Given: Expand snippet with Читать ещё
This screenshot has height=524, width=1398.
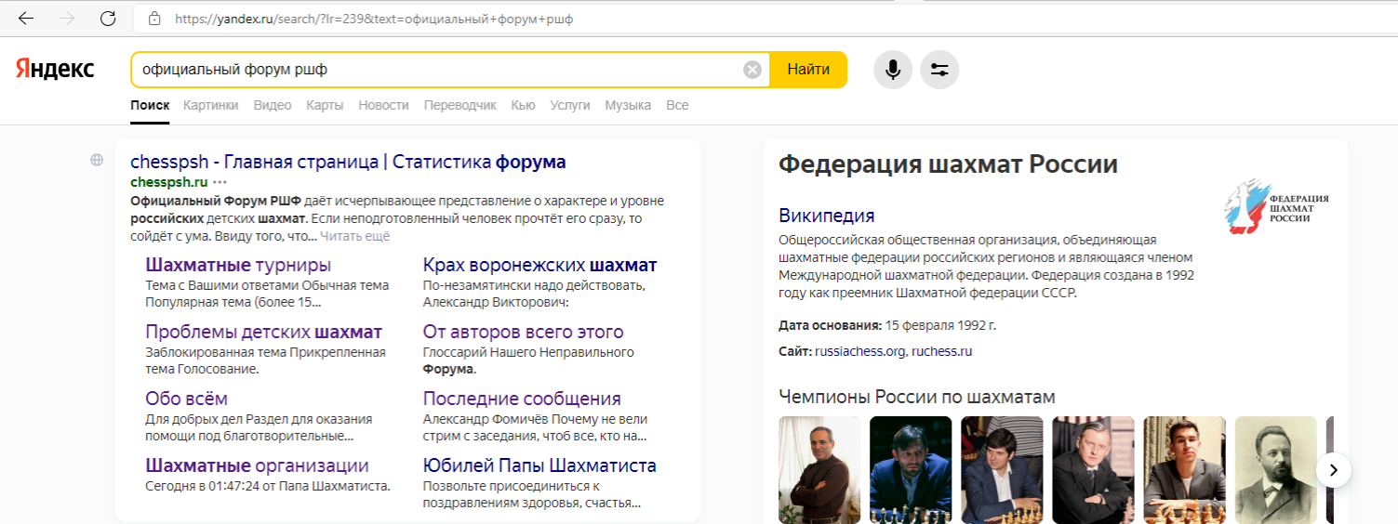Looking at the screenshot, I should [354, 236].
